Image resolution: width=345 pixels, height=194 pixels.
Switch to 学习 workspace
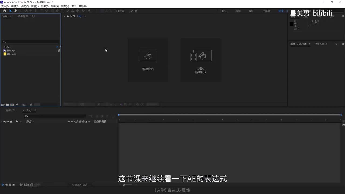(251, 11)
